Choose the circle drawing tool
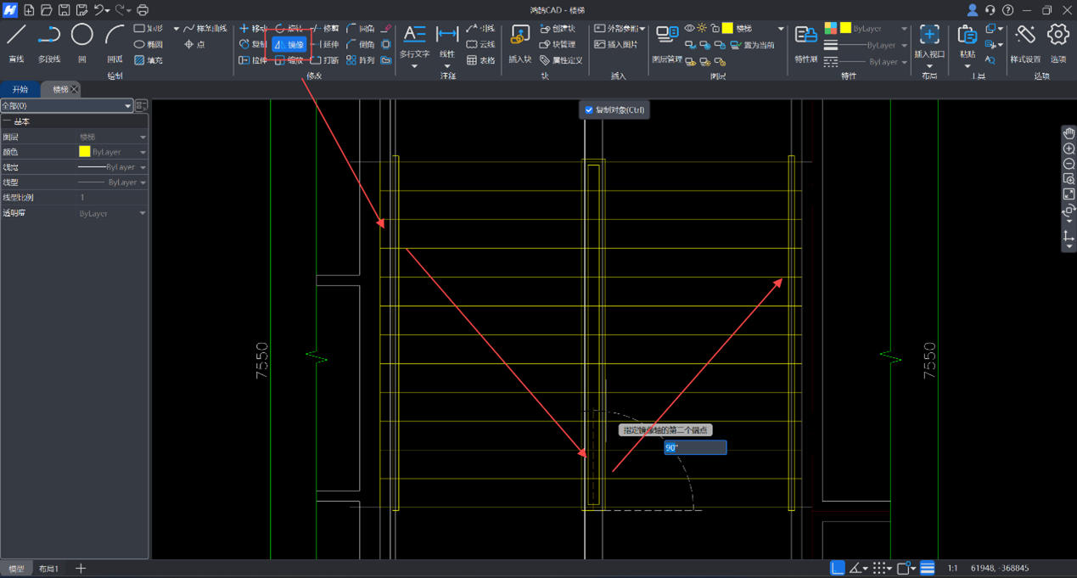 click(x=81, y=36)
